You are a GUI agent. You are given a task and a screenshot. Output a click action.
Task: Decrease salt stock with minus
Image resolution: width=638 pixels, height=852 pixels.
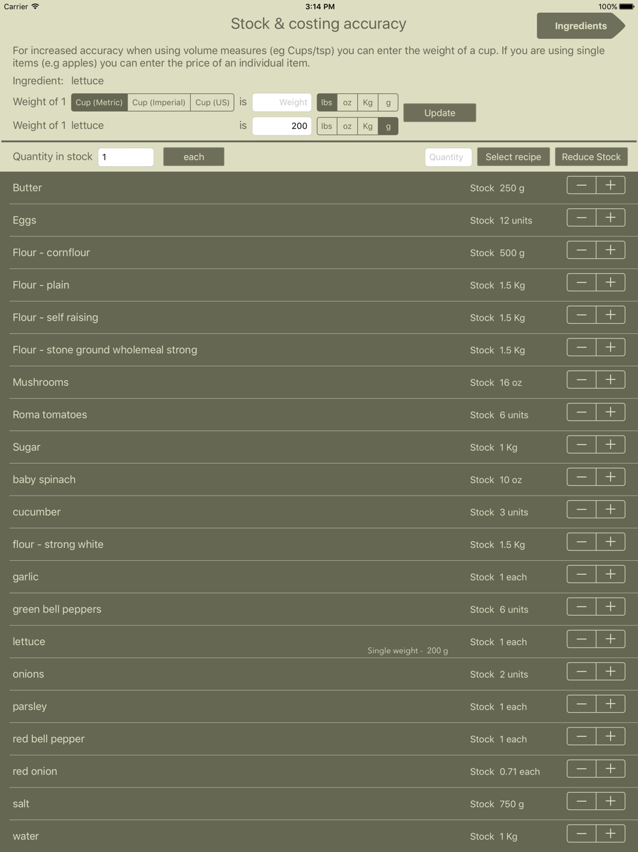coord(581,801)
